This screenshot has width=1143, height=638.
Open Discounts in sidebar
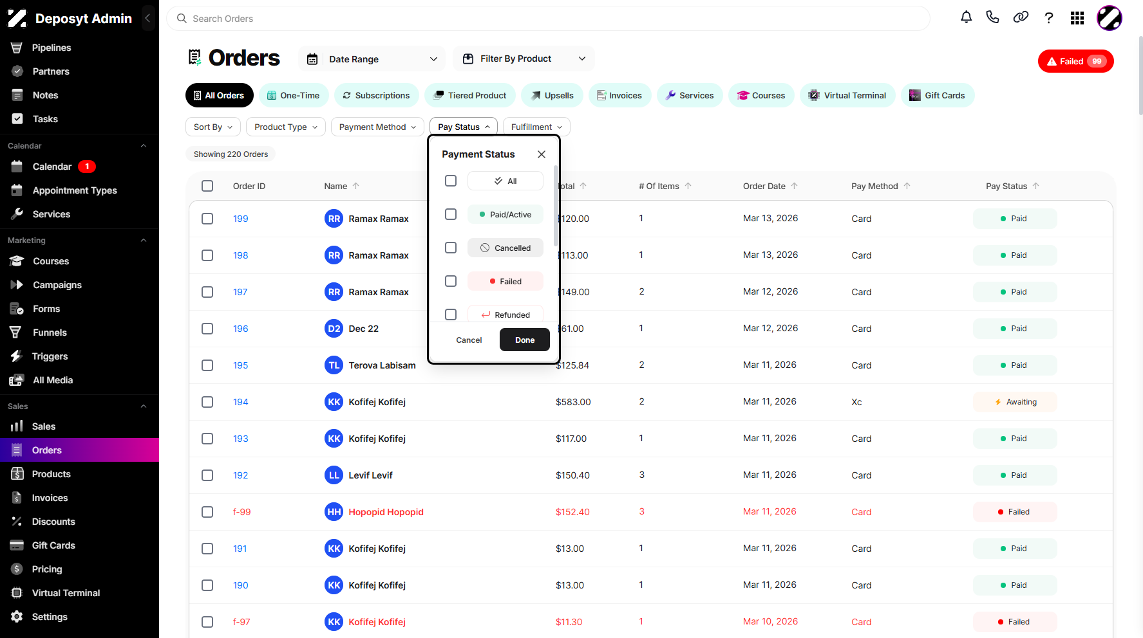pyautogui.click(x=53, y=522)
